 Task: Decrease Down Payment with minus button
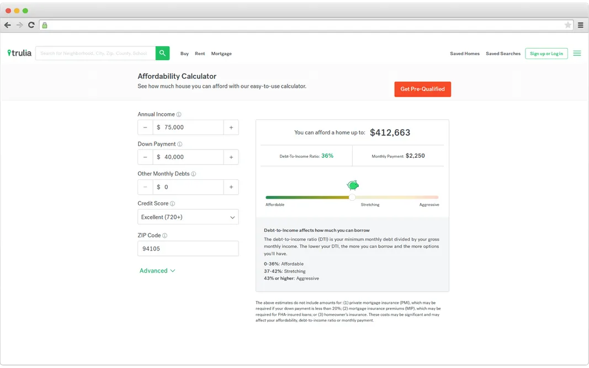(x=145, y=157)
